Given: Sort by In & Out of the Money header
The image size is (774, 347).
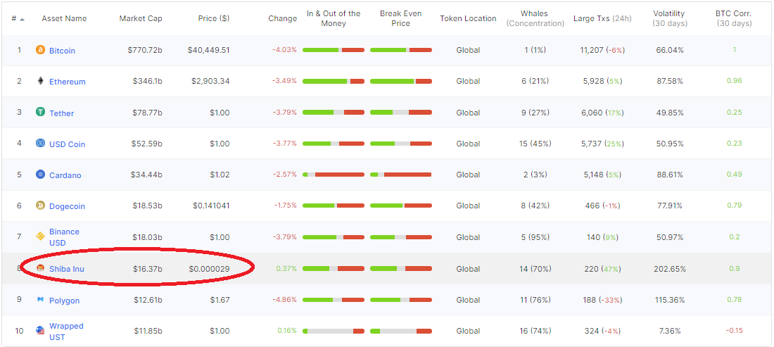Looking at the screenshot, I should coord(334,18).
